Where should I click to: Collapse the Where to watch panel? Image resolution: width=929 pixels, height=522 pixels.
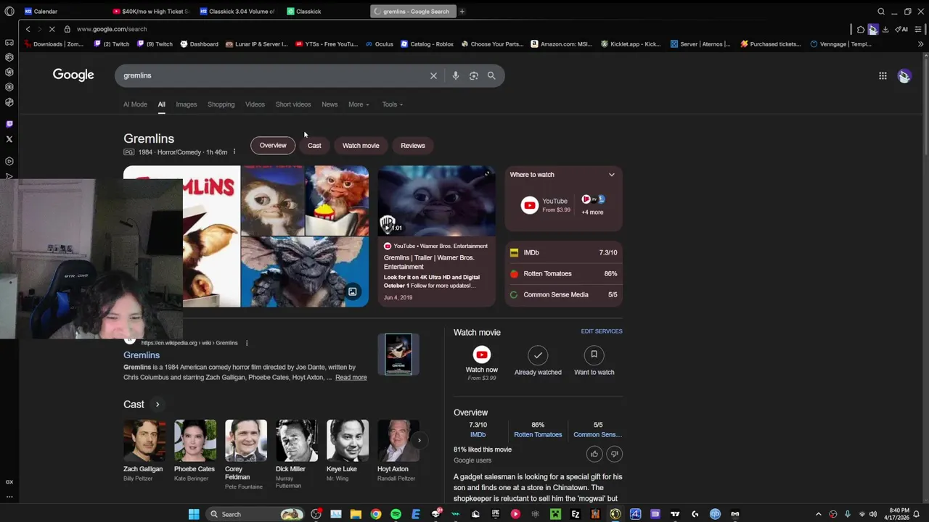coord(611,175)
